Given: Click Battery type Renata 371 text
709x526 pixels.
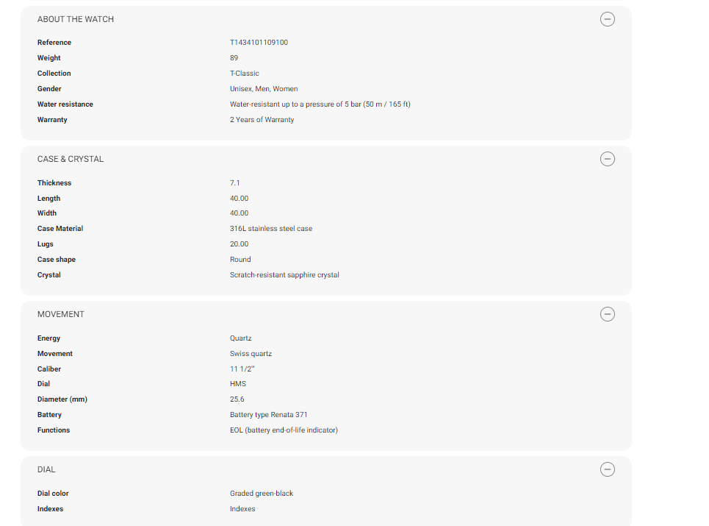Looking at the screenshot, I should tap(269, 415).
